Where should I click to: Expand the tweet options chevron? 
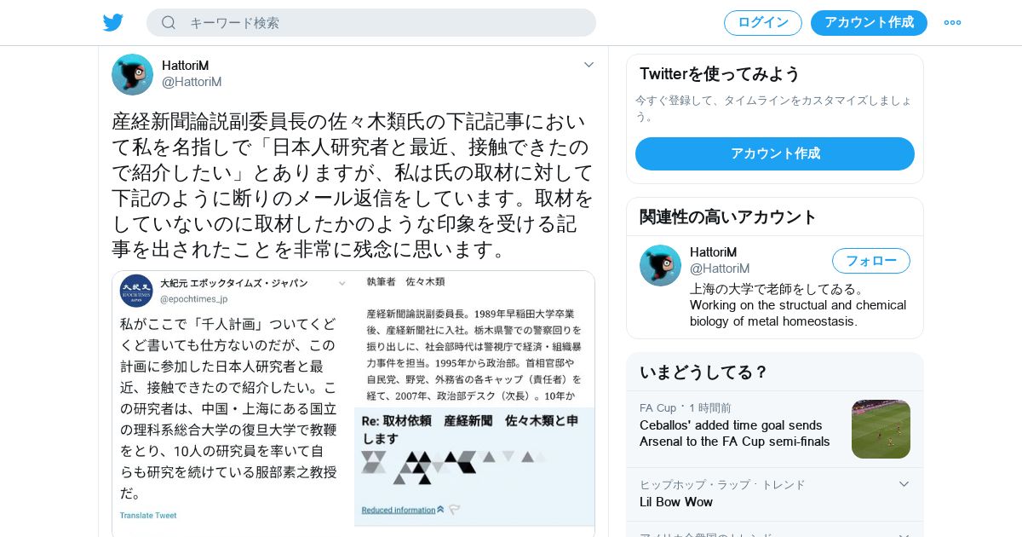pyautogui.click(x=589, y=65)
